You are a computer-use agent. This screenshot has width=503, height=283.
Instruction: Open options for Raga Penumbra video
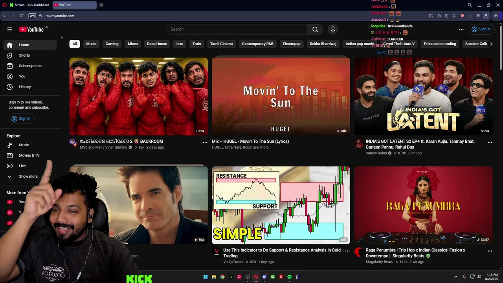coord(490,251)
